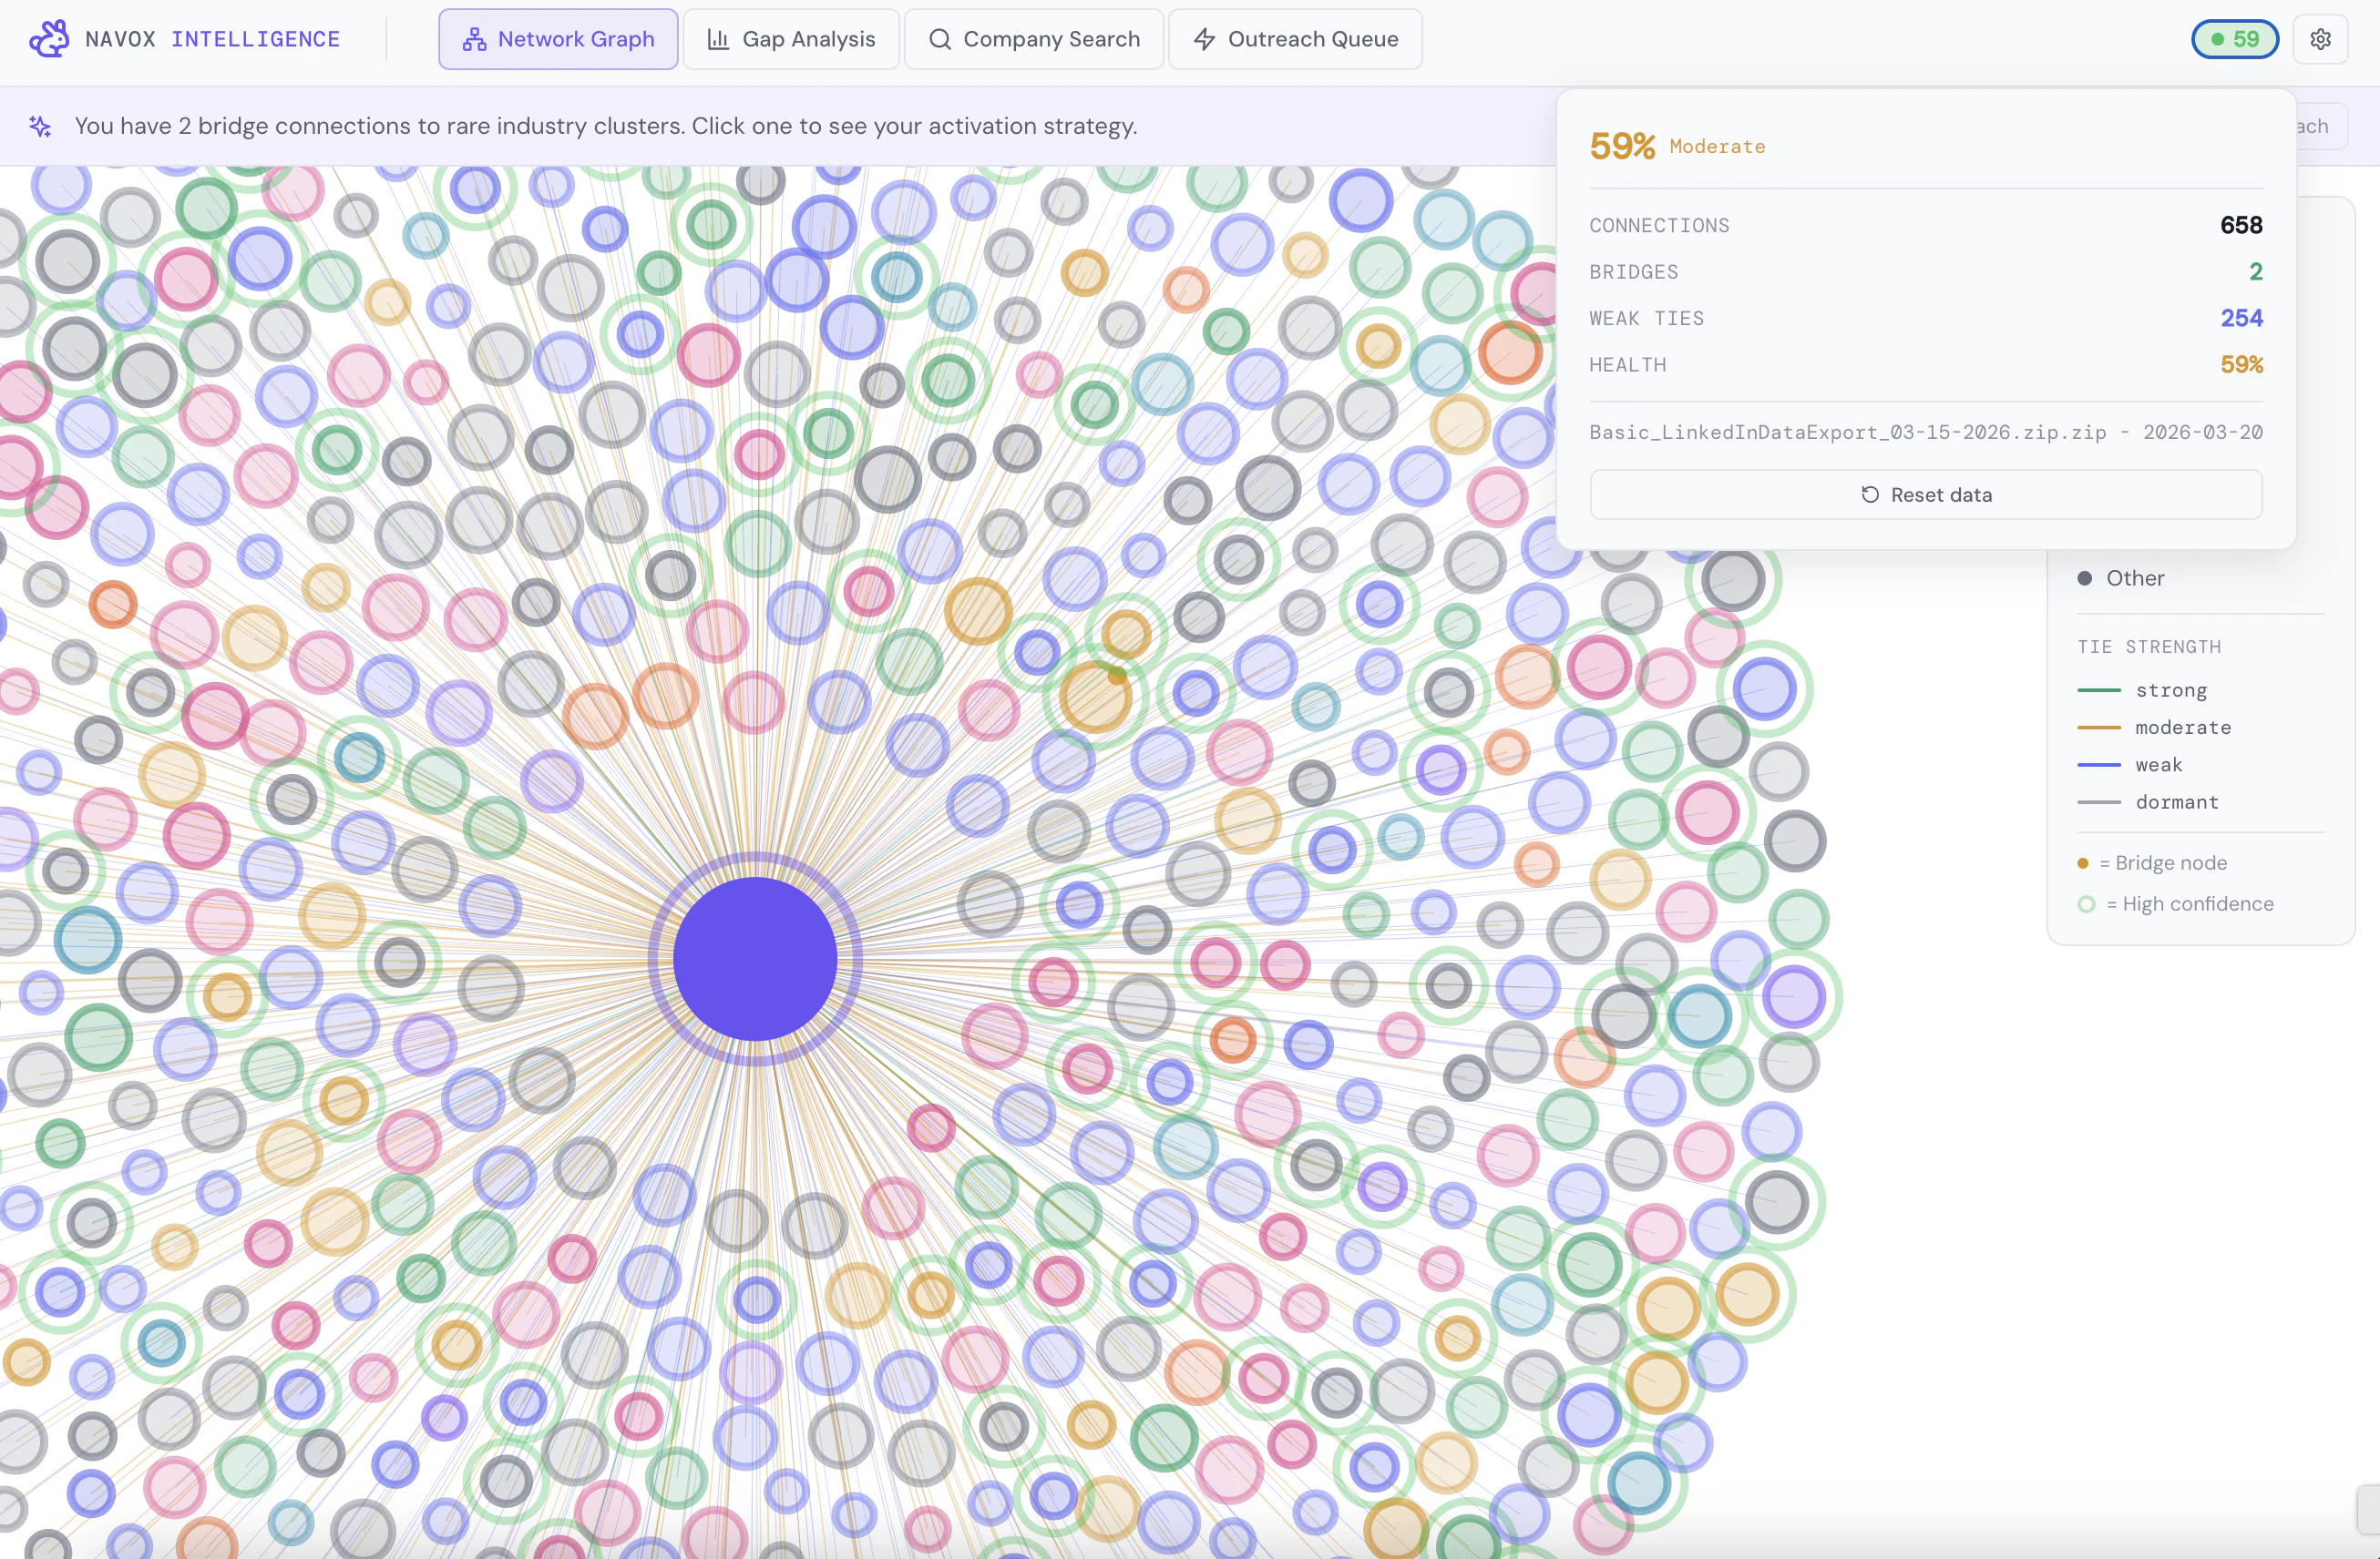Click the lightning Outreach Queue icon
The height and width of the screenshot is (1559, 2380).
point(1204,39)
